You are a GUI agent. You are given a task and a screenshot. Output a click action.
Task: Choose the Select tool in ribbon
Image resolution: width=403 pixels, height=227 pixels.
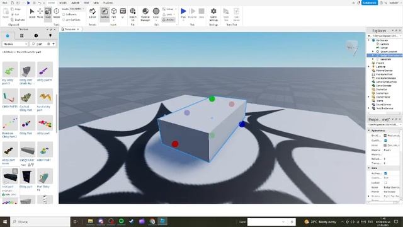[32, 13]
